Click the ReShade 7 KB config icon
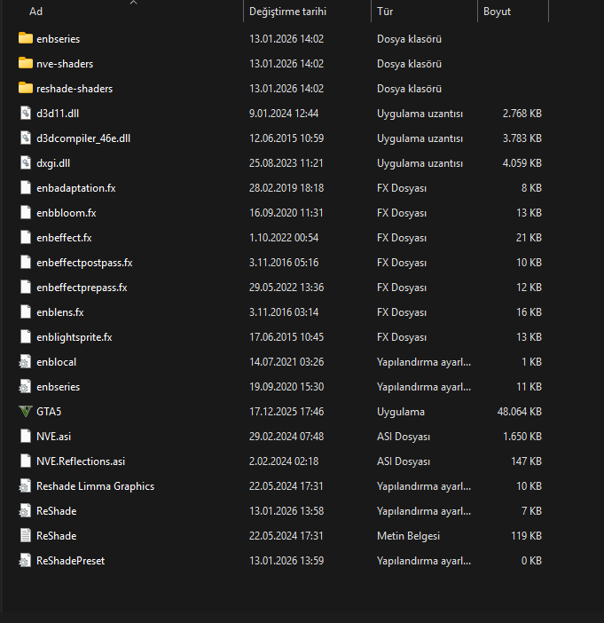 (26, 511)
